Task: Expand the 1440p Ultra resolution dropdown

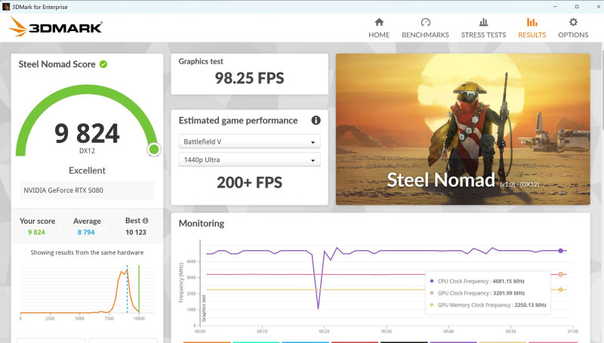Action: 249,159
